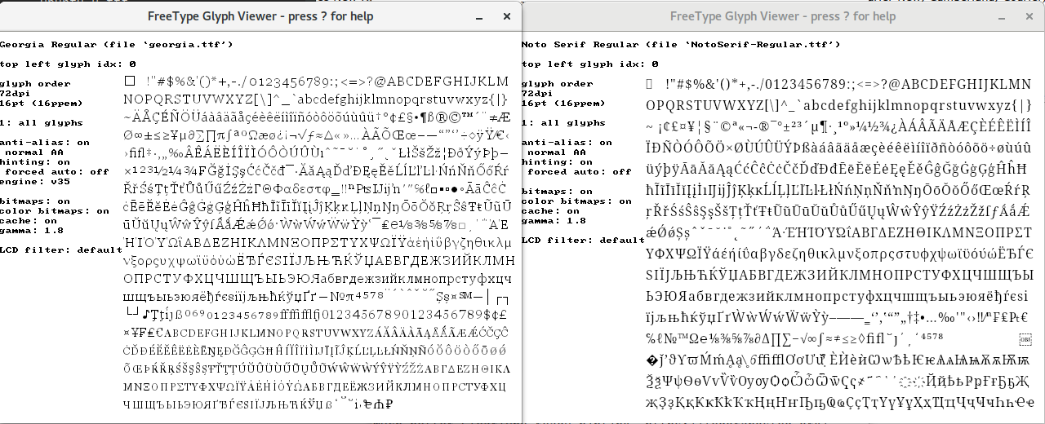Click 'top left glyph idx: 0' in Georgia window
This screenshot has height=424, width=1045.
68,64
